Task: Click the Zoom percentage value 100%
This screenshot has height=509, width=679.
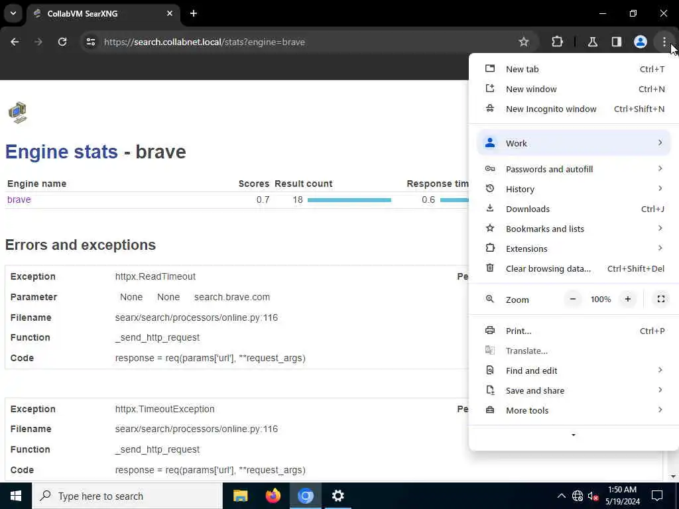Action: click(601, 300)
